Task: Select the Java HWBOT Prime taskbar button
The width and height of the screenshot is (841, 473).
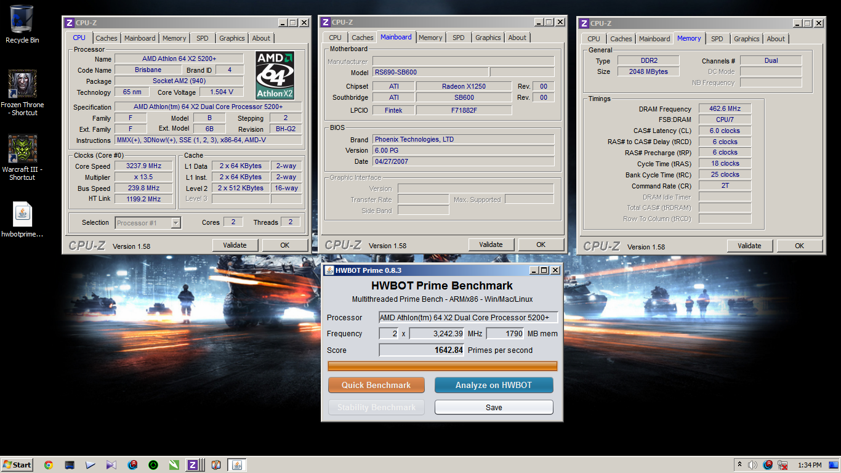Action: pos(237,465)
